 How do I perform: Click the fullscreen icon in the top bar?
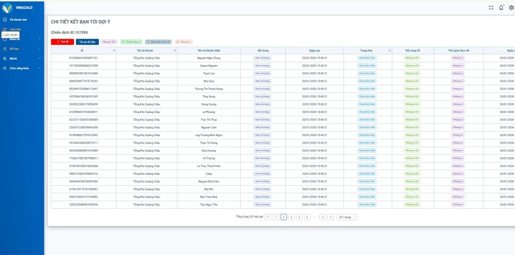(x=491, y=8)
